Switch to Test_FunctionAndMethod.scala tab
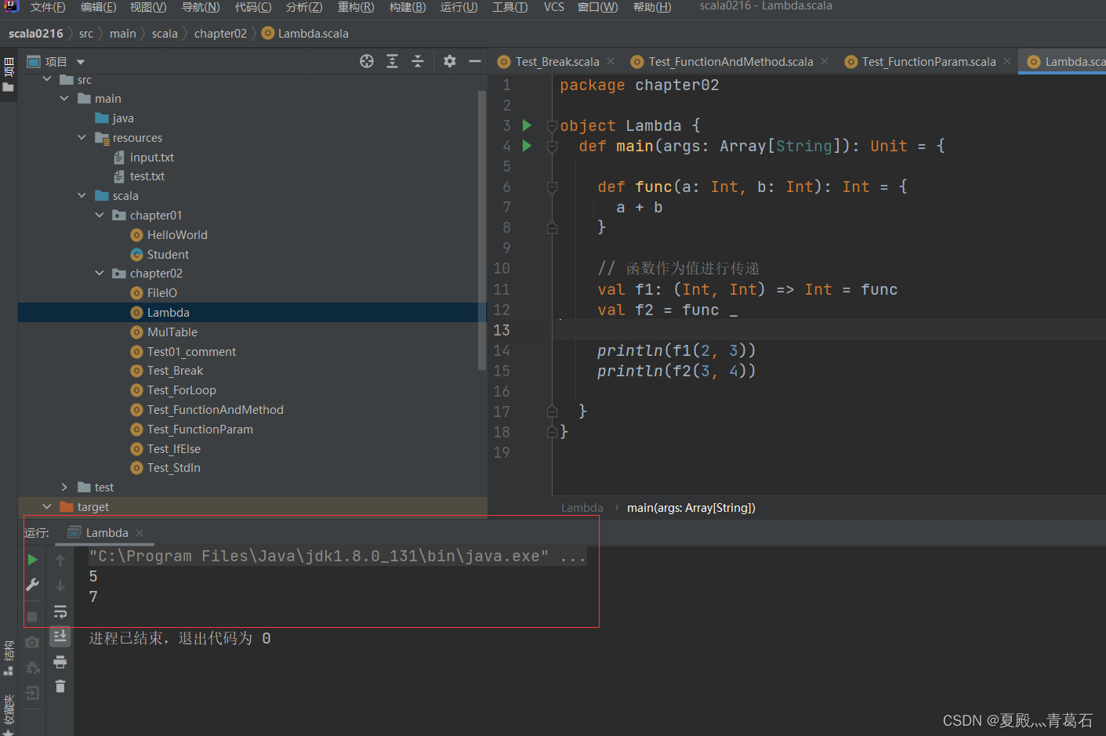This screenshot has height=736, width=1106. [x=731, y=62]
